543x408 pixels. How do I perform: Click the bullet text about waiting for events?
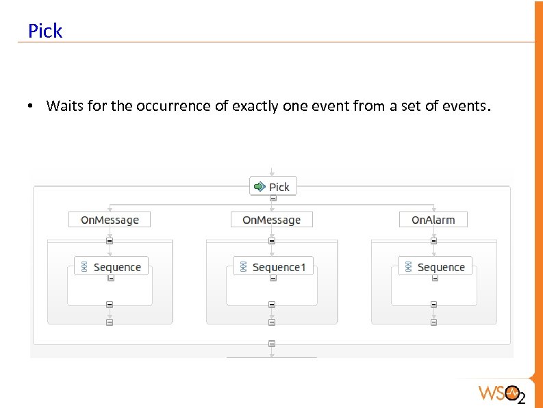[x=268, y=106]
